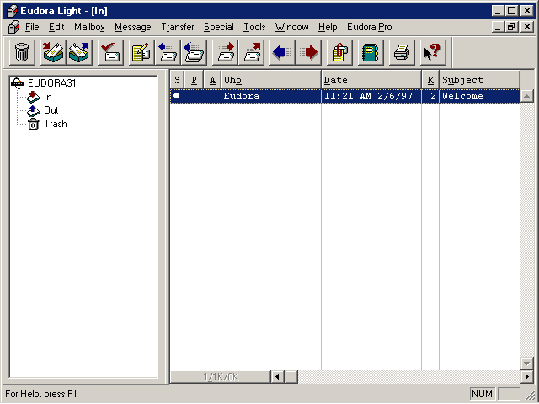Open the Mailbox menu

89,27
